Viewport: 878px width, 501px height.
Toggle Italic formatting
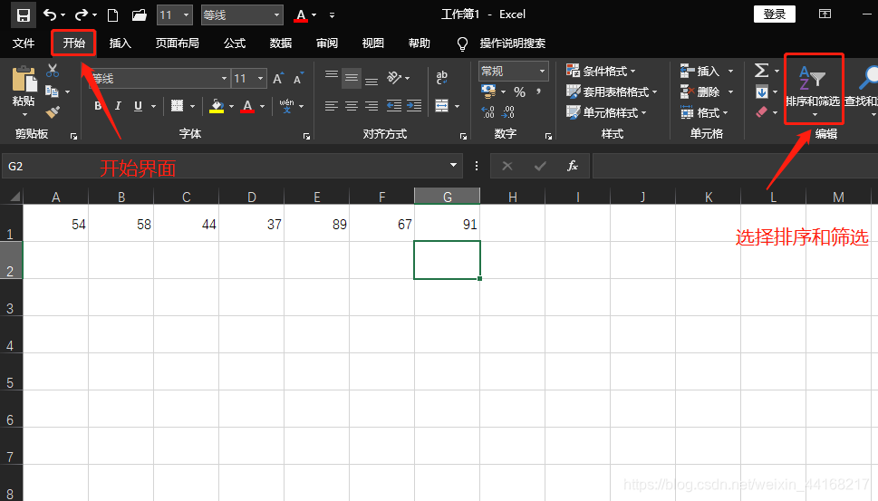click(x=118, y=106)
